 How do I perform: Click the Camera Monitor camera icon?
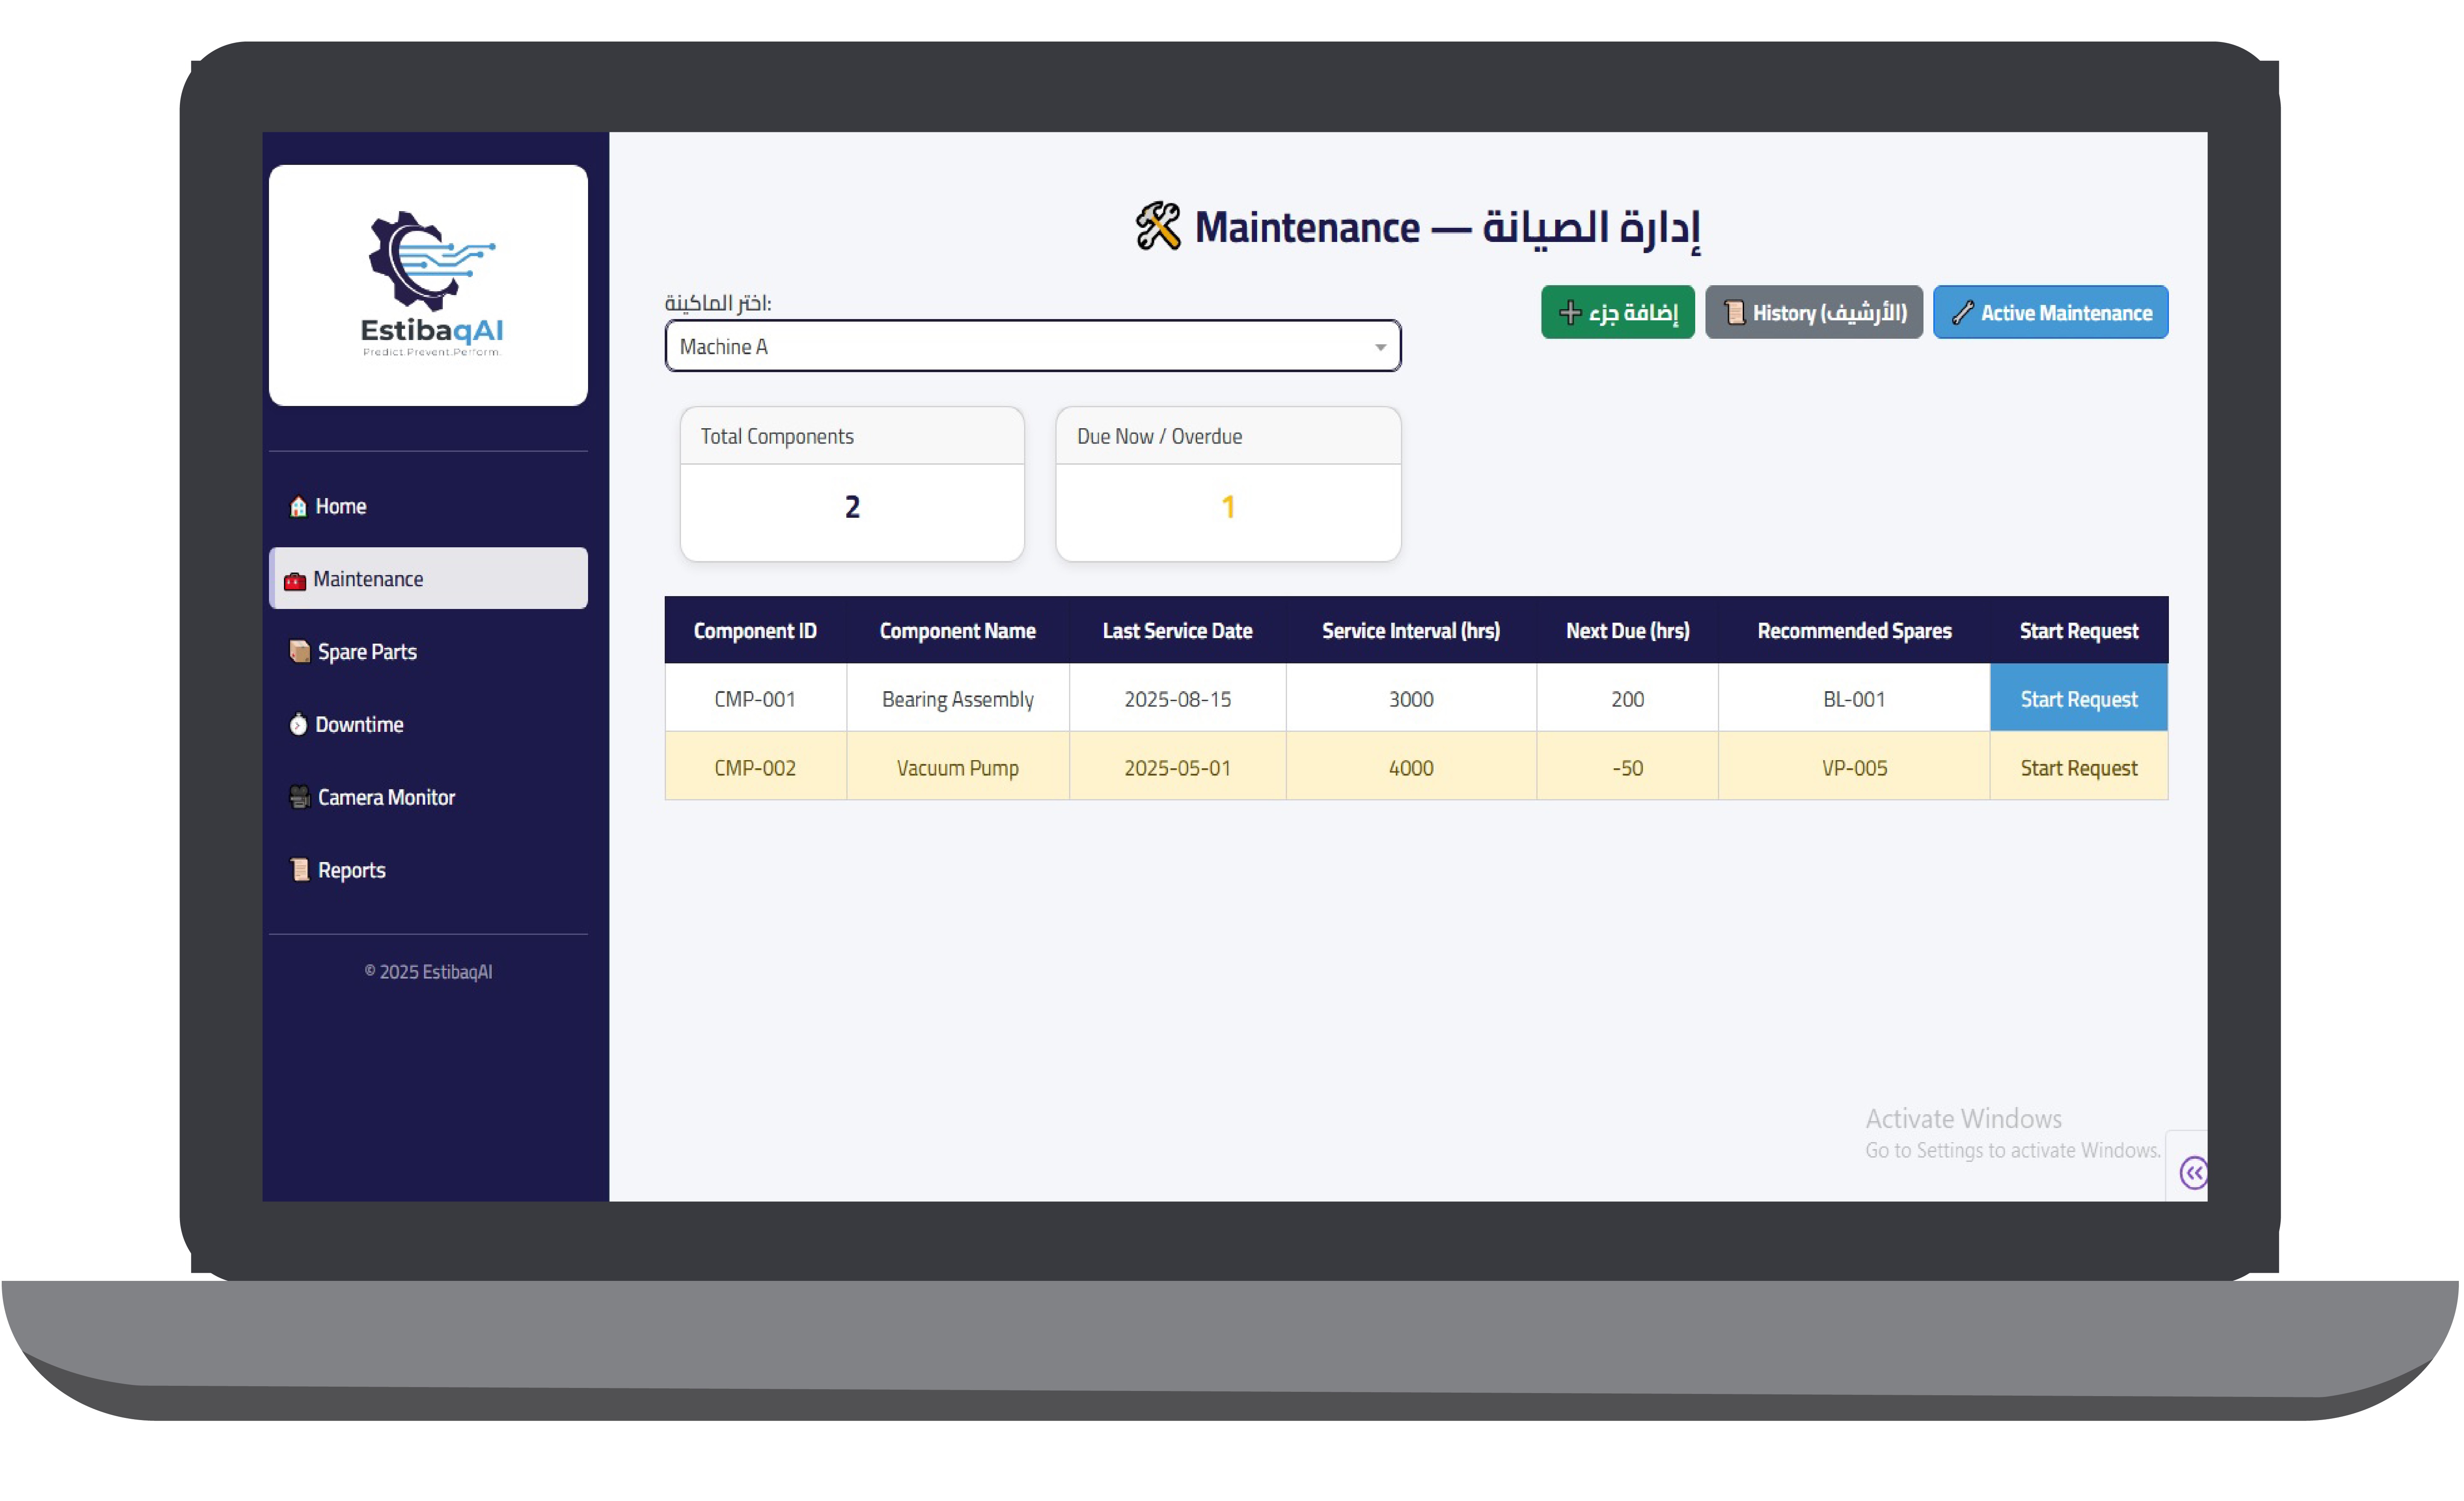(x=298, y=797)
